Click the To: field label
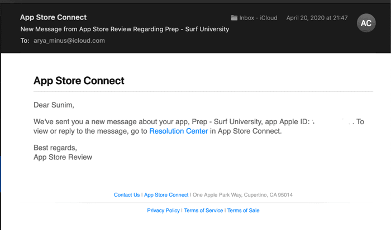391x230 pixels. [x=25, y=41]
